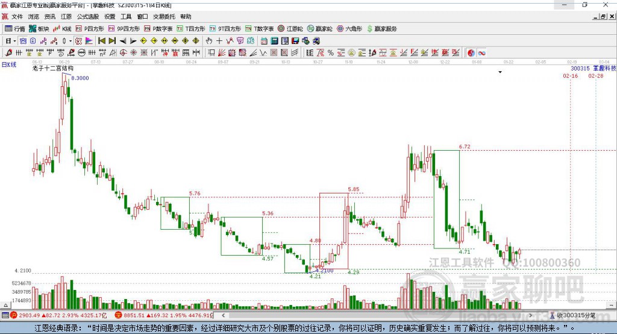Step chart left with black left arrow
Image resolution: width=617 pixels, height=334 pixels.
pos(123,41)
